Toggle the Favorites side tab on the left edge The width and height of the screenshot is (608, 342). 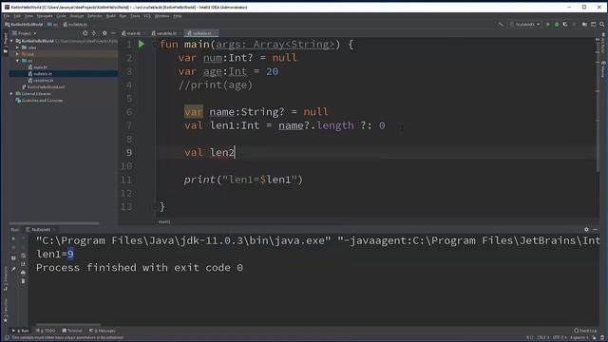[x=5, y=311]
